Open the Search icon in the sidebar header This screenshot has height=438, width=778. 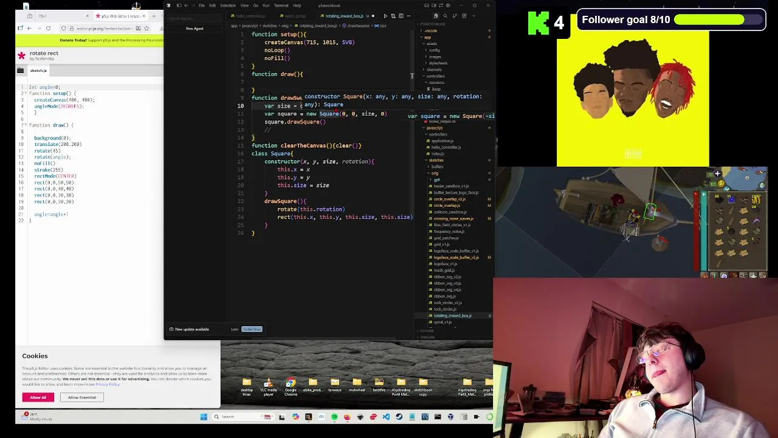(445, 16)
